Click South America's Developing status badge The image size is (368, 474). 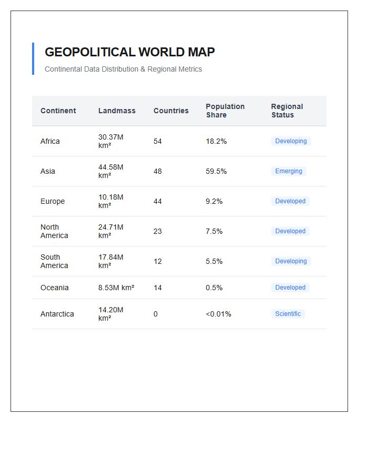coord(291,261)
